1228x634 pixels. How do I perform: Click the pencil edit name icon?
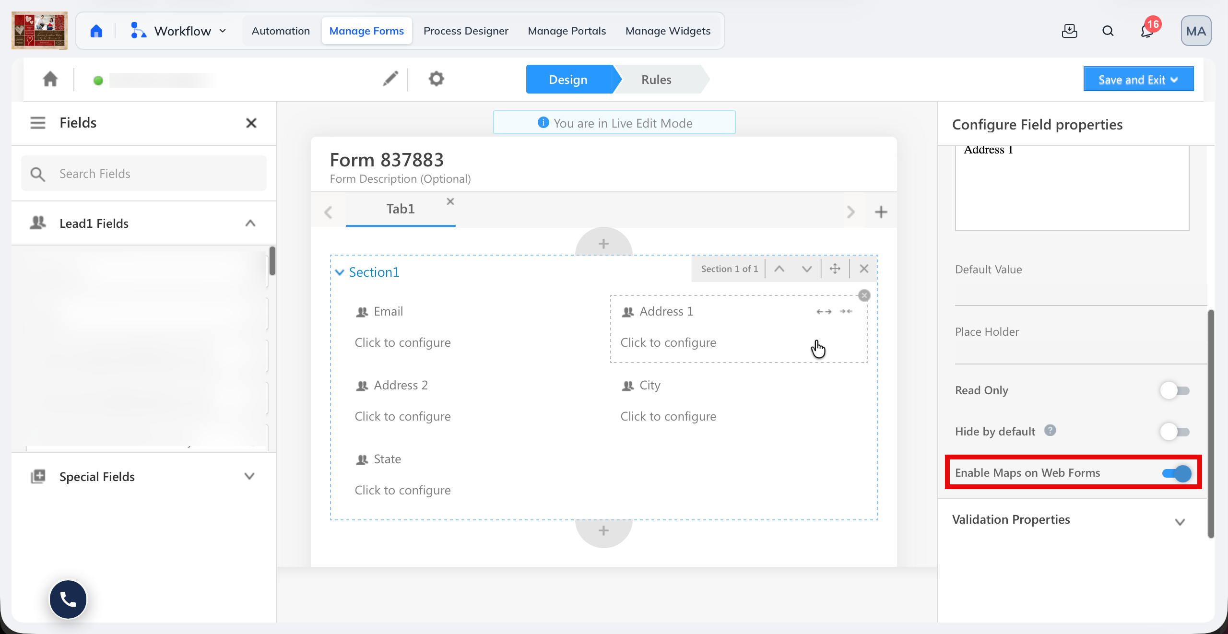[390, 79]
